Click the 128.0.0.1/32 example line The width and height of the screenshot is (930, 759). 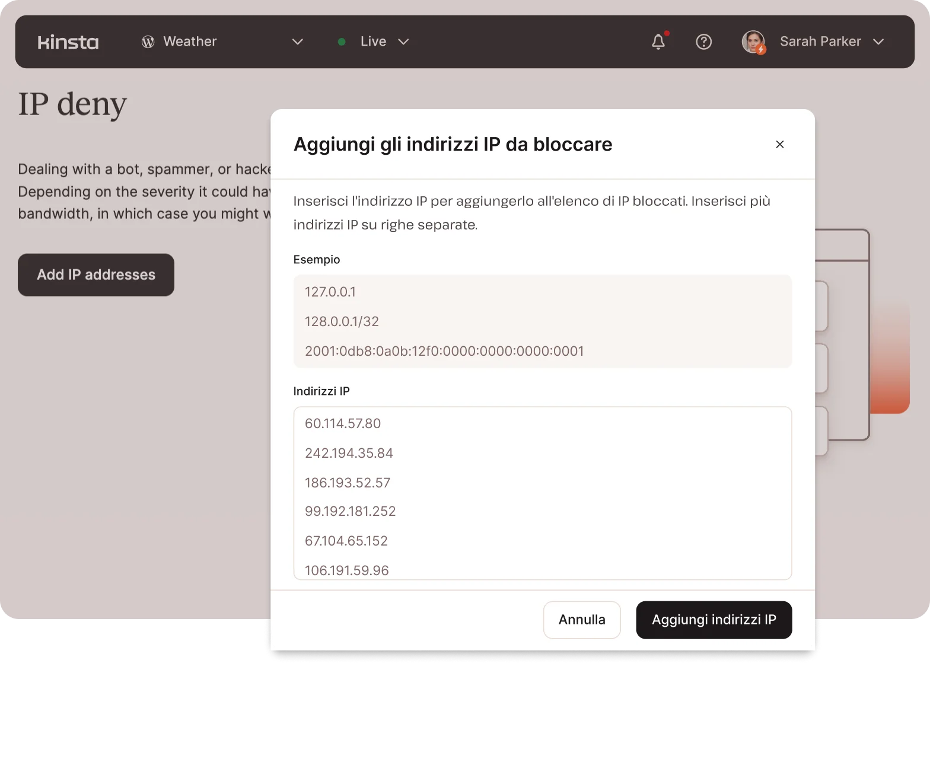[342, 321]
